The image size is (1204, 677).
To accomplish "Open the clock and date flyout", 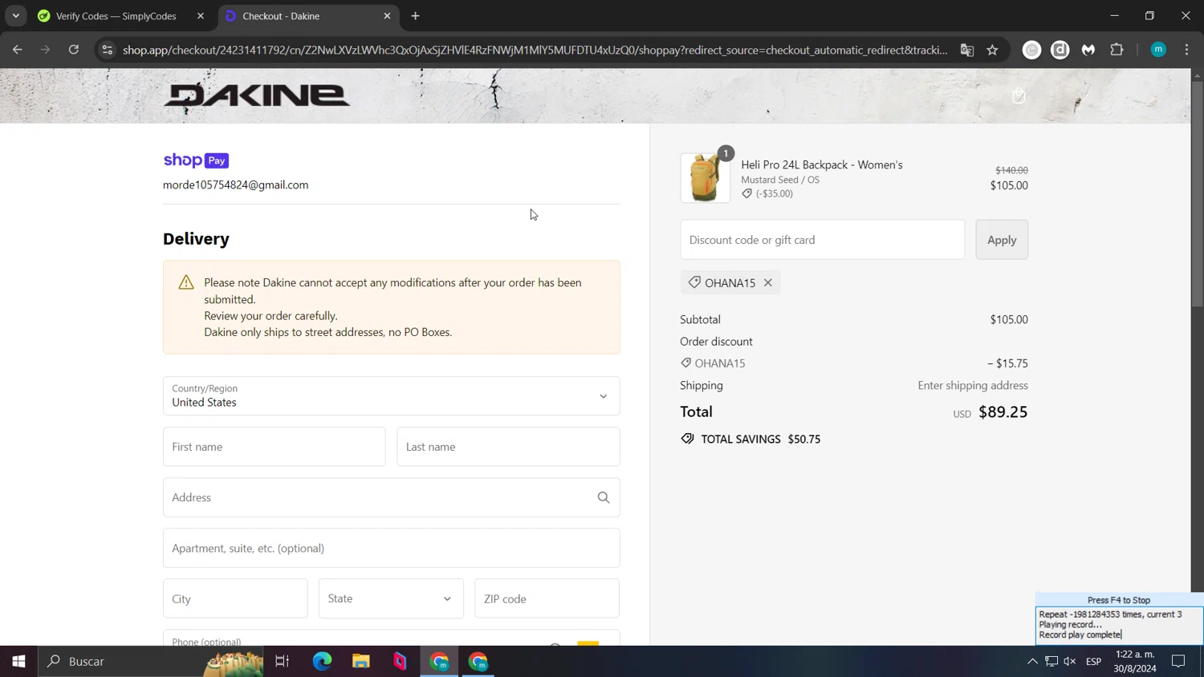I will (x=1135, y=662).
